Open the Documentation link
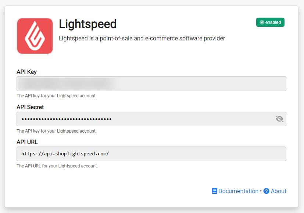The width and height of the screenshot is (304, 213). click(238, 191)
